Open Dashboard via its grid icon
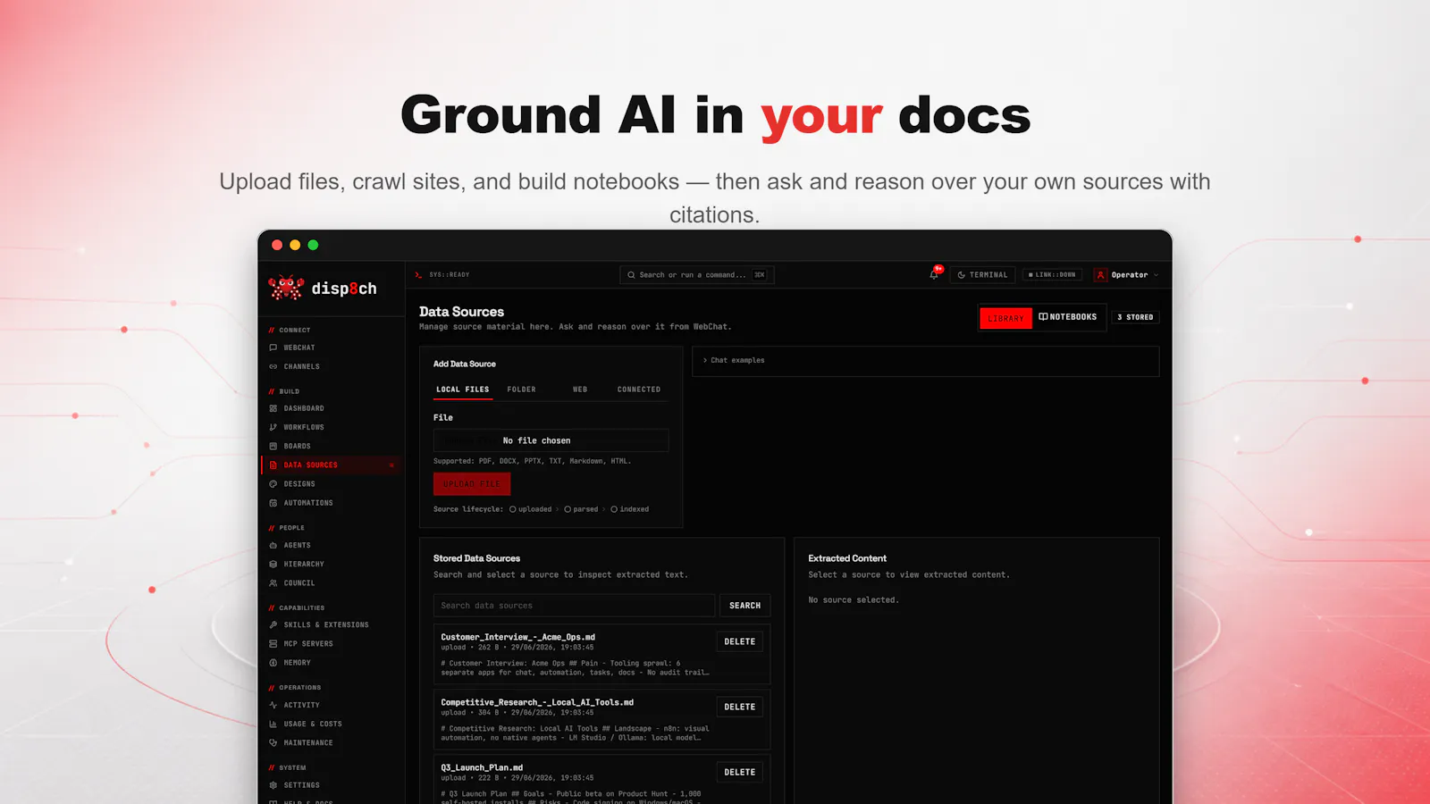1430x804 pixels. [273, 408]
